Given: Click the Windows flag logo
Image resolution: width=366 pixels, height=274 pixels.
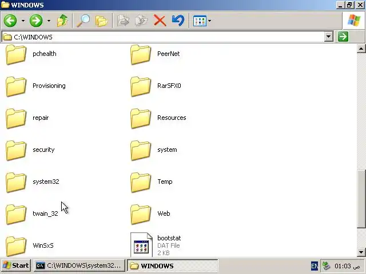Looking at the screenshot, I should [354, 21].
